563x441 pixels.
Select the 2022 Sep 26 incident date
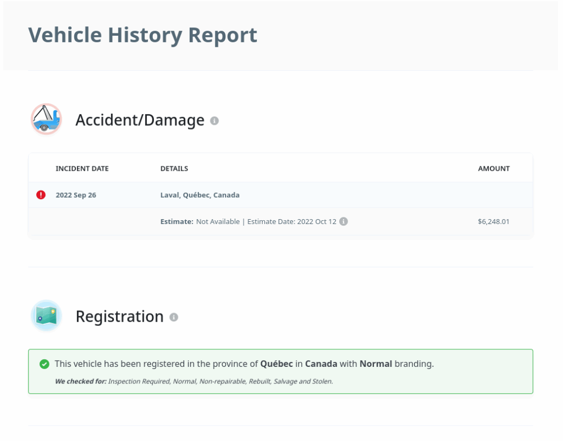pyautogui.click(x=76, y=195)
